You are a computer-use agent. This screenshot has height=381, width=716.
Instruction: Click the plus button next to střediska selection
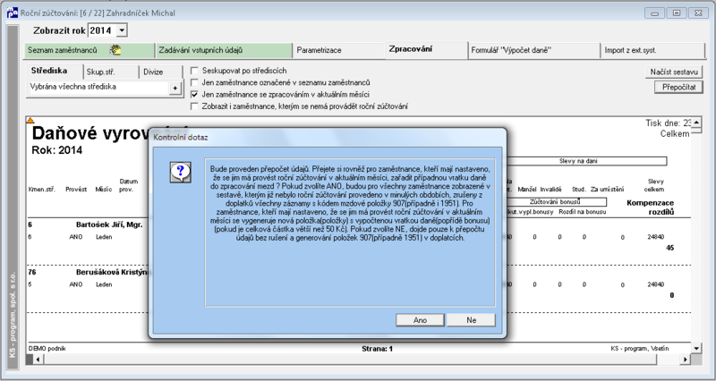tap(175, 88)
